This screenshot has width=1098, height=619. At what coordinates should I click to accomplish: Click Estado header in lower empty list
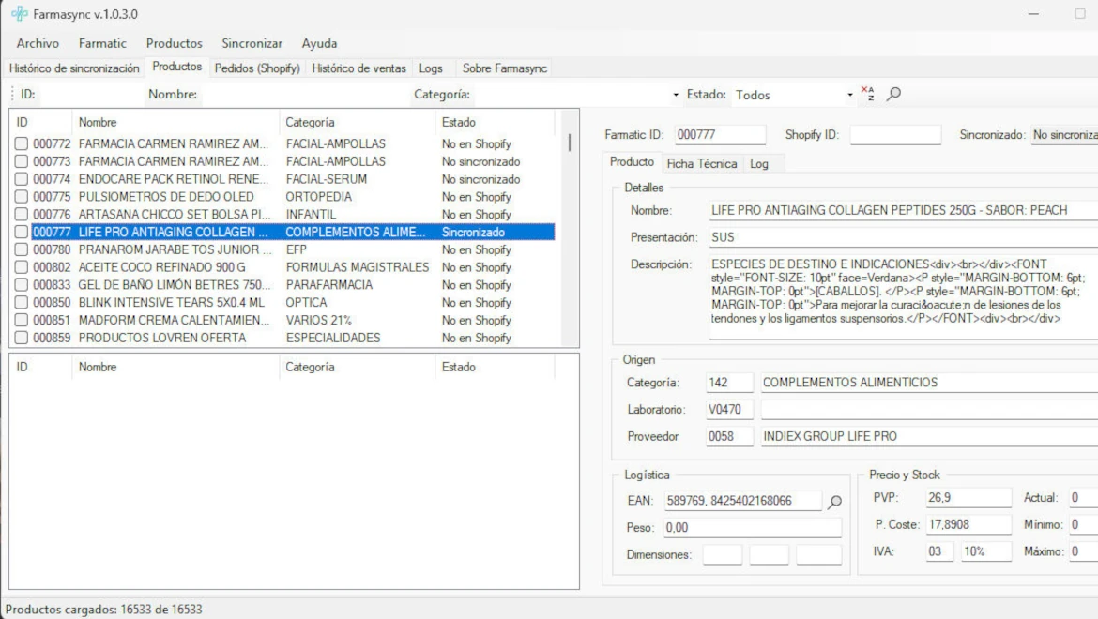pos(495,368)
